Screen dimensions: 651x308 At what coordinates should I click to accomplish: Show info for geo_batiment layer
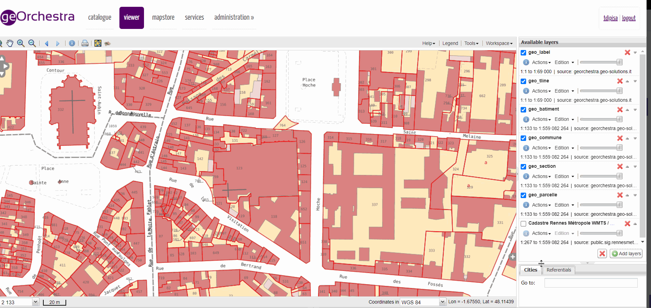(526, 119)
